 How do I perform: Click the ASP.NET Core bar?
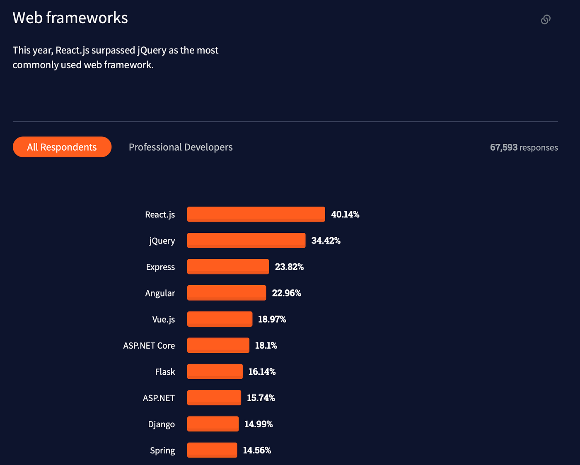coord(218,345)
